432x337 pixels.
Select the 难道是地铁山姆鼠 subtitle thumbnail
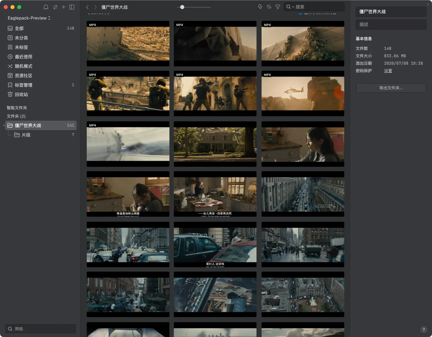(x=128, y=194)
